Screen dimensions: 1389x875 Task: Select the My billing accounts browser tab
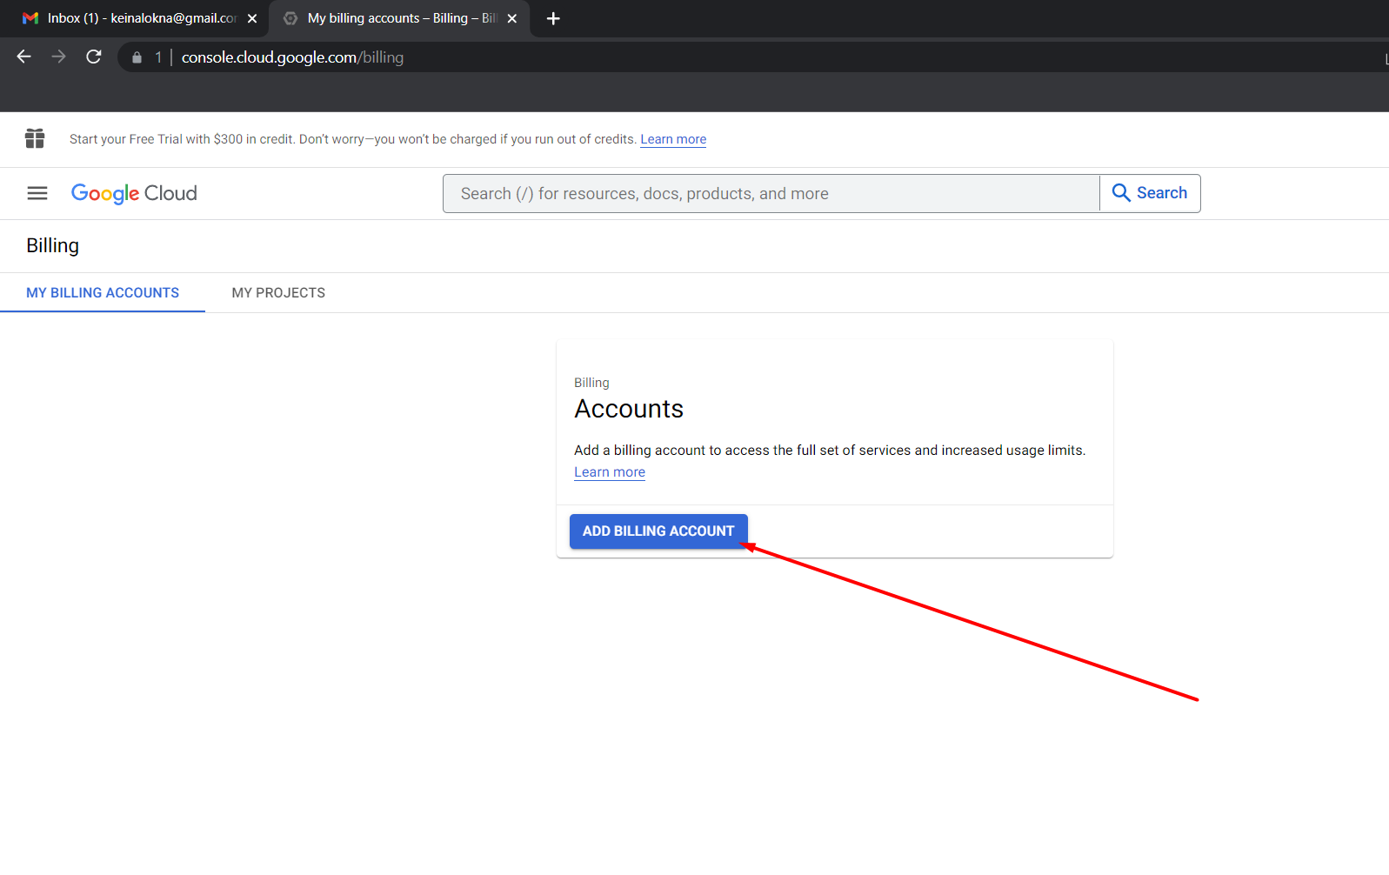[400, 18]
